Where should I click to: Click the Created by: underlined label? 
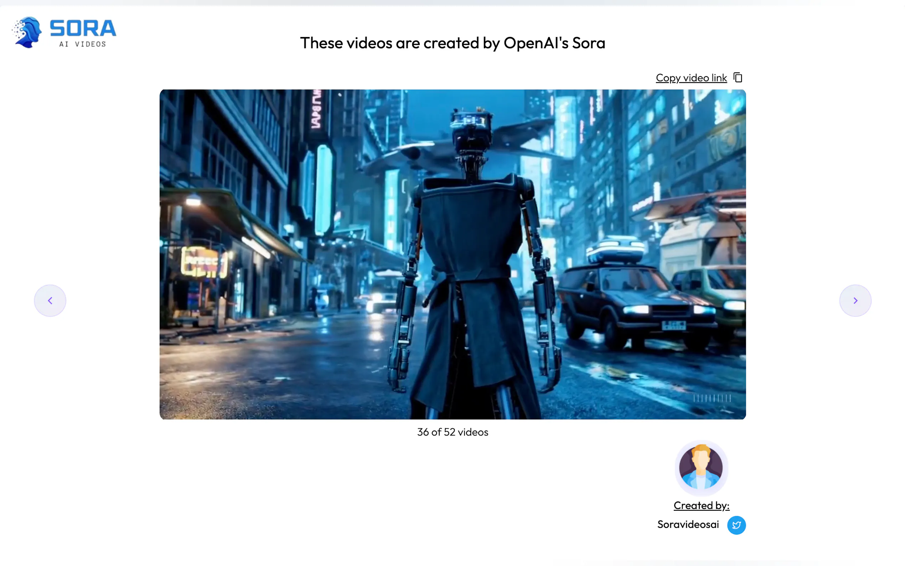coord(701,505)
